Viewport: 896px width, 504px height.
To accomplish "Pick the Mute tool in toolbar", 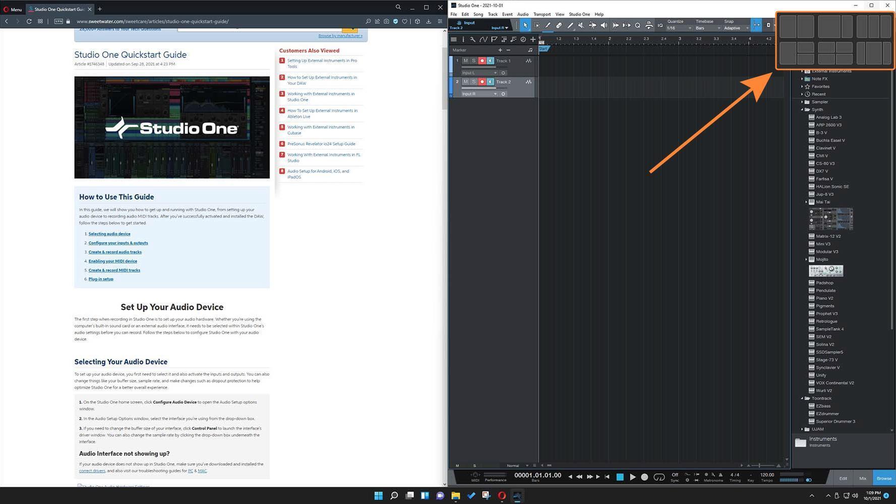I will click(x=581, y=25).
